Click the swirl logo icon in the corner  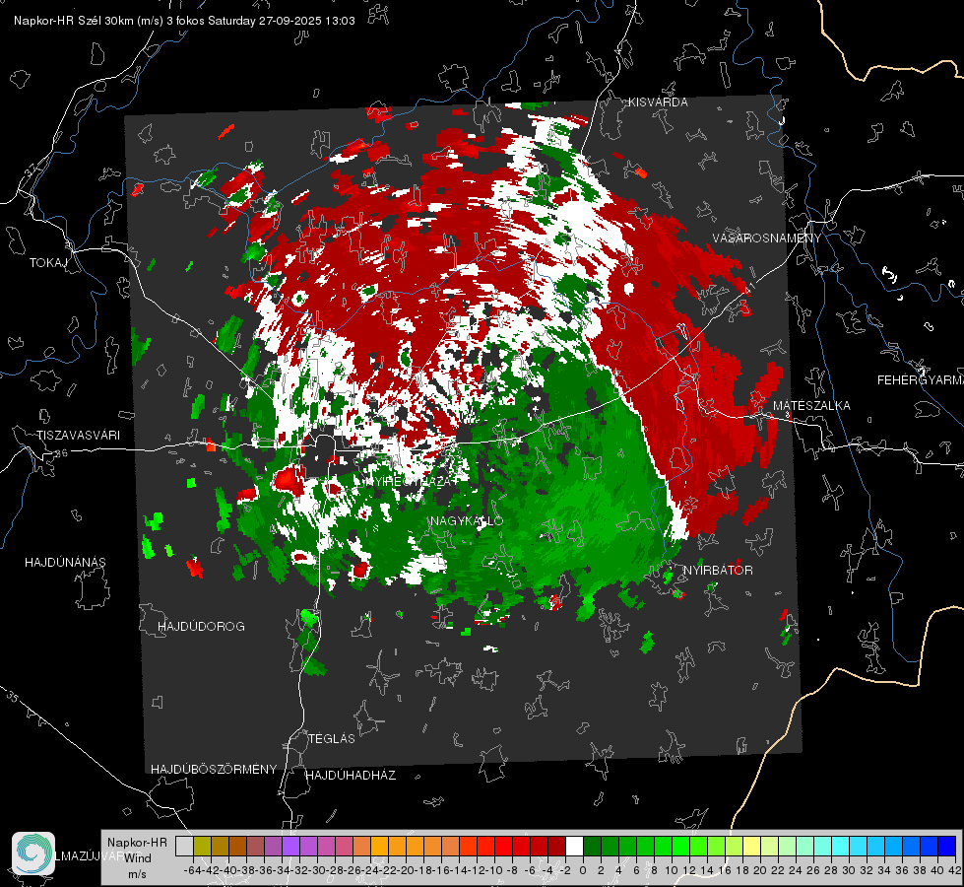tap(33, 853)
